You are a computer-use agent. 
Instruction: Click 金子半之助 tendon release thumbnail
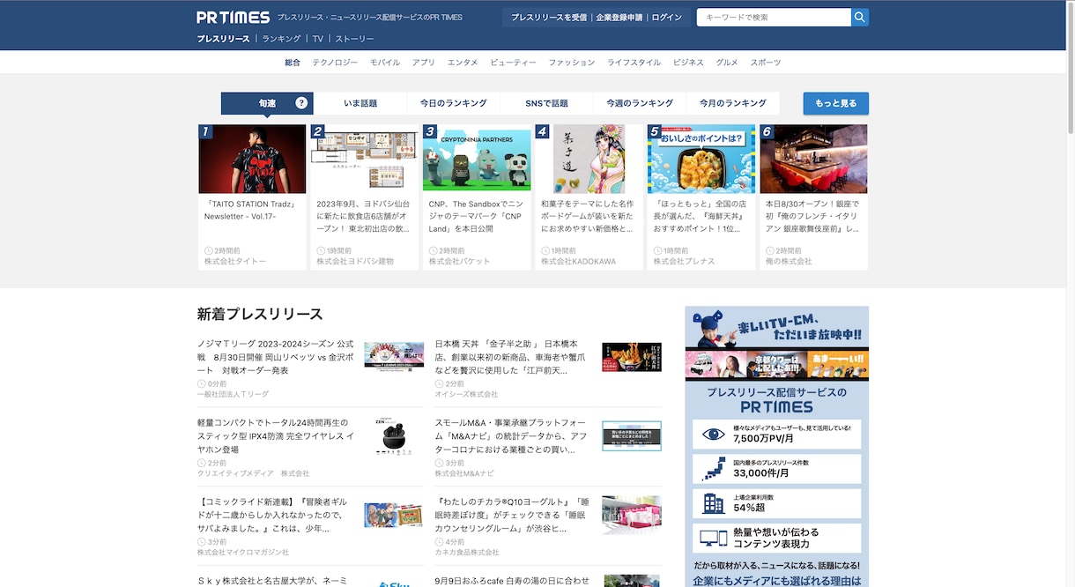[x=632, y=357]
